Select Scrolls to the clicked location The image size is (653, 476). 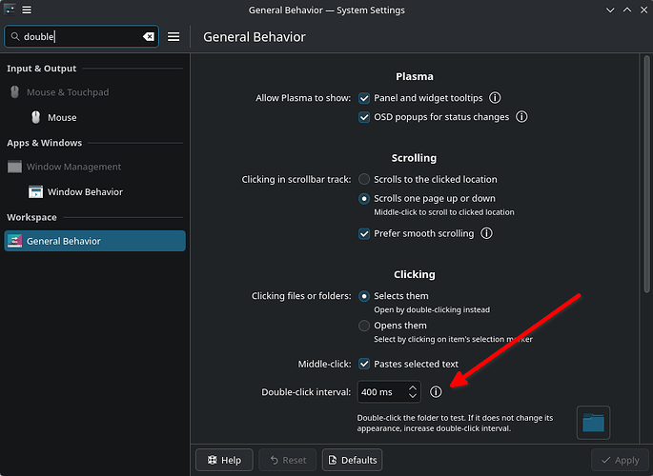coord(364,179)
